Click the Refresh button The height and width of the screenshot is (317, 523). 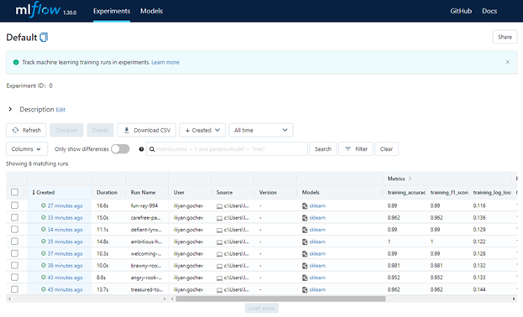[x=26, y=130]
